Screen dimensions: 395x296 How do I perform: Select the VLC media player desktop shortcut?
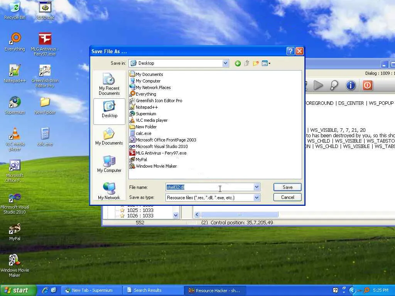tap(15, 139)
